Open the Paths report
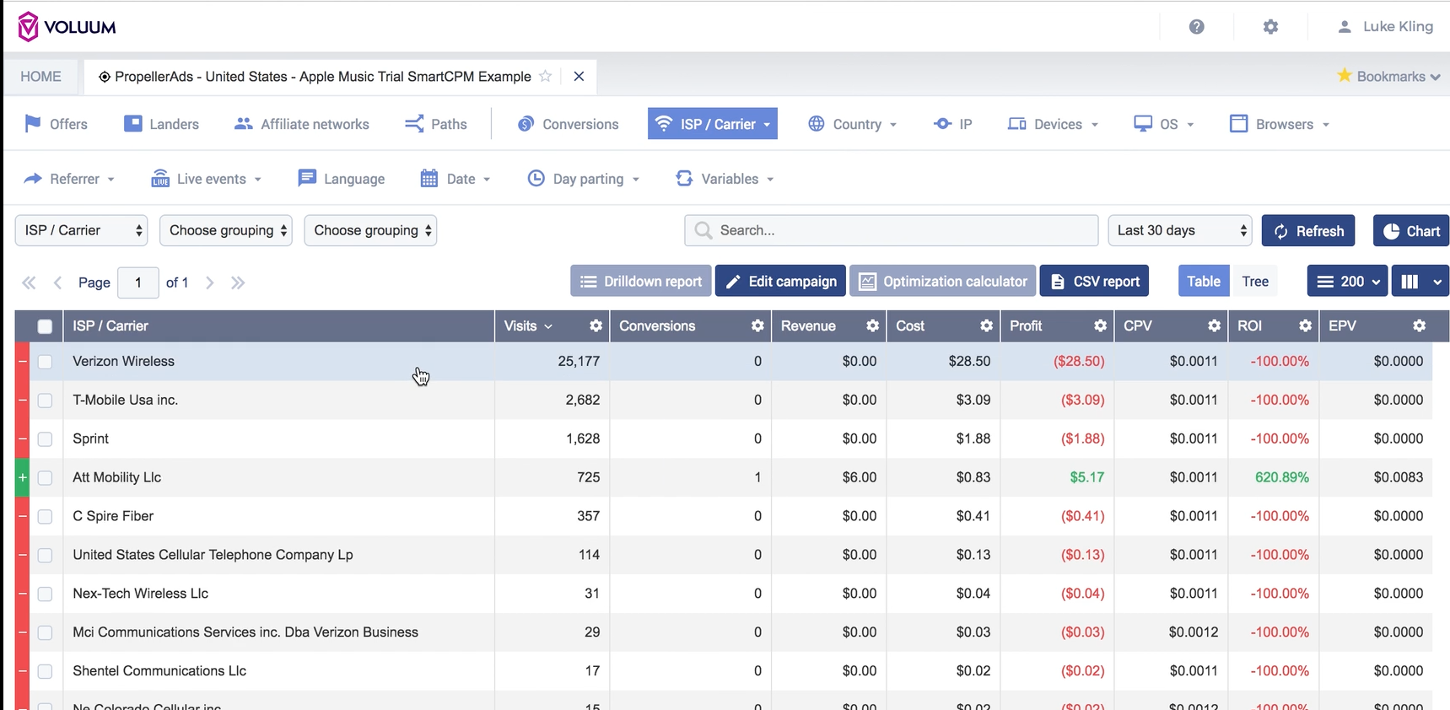This screenshot has width=1450, height=710. pyautogui.click(x=435, y=124)
